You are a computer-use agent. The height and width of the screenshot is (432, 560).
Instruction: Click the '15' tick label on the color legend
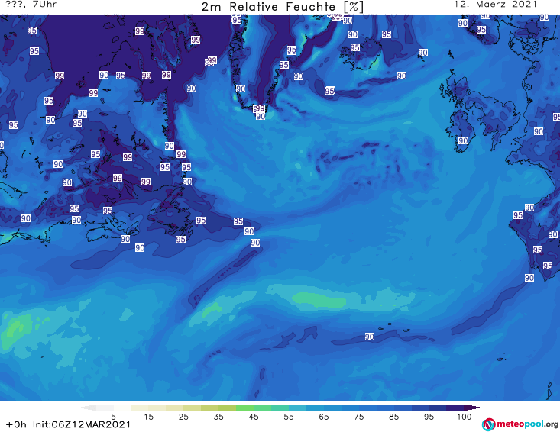pos(148,417)
